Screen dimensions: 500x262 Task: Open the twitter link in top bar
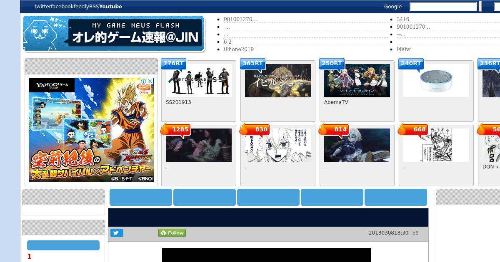tap(42, 7)
